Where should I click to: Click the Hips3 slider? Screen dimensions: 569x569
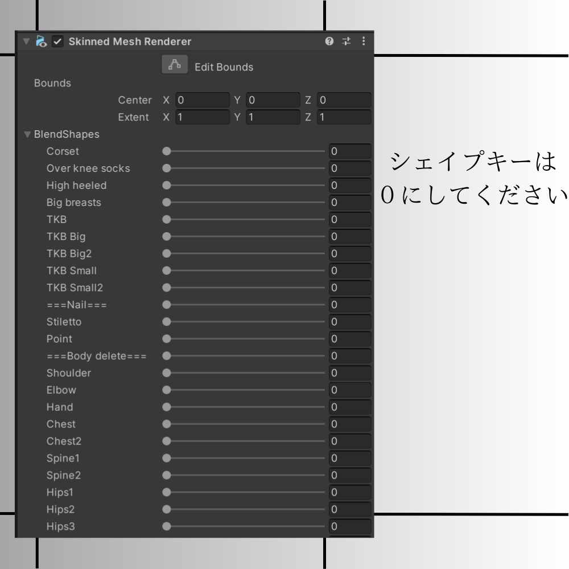244,526
